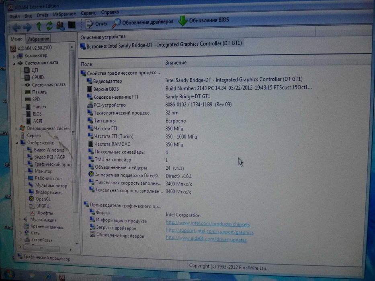The height and width of the screenshot is (281, 375).
Task: Open the aida64.com driver-updates link
Action: tap(206, 239)
